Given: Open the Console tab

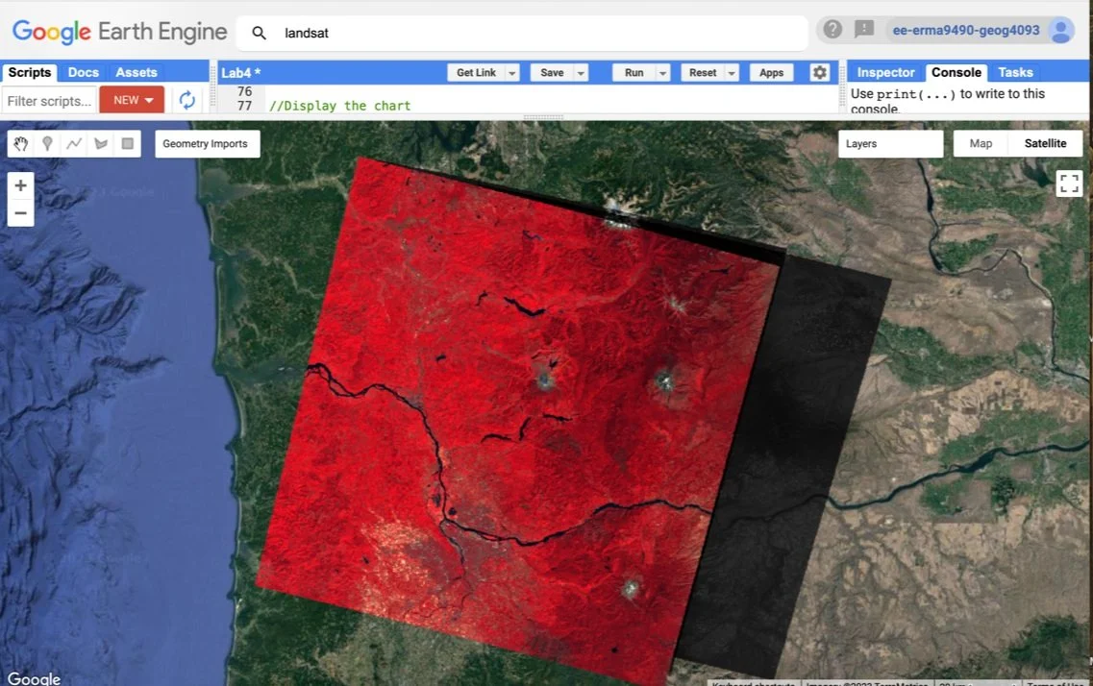Looking at the screenshot, I should click(956, 72).
